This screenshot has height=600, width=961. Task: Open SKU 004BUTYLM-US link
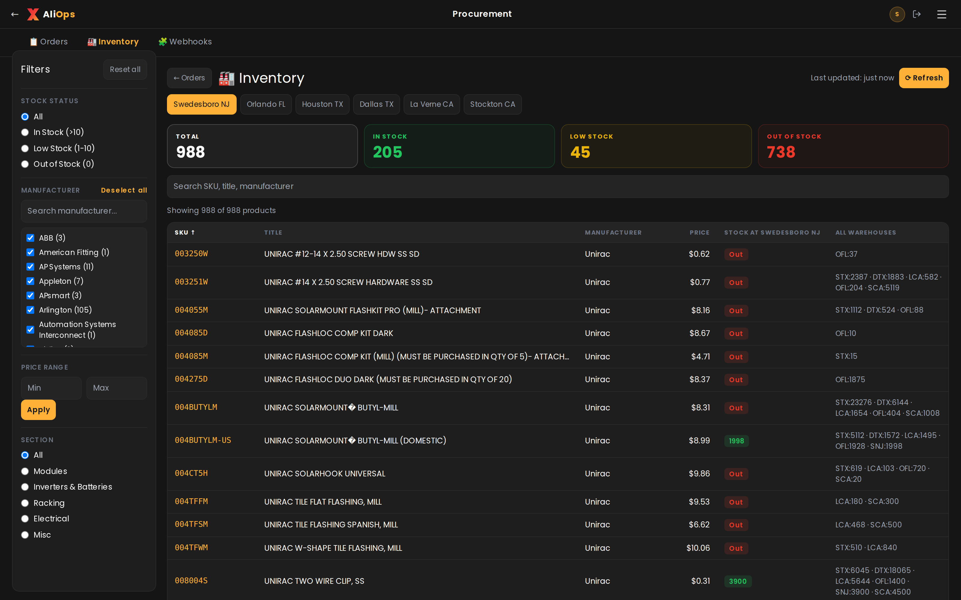click(203, 440)
